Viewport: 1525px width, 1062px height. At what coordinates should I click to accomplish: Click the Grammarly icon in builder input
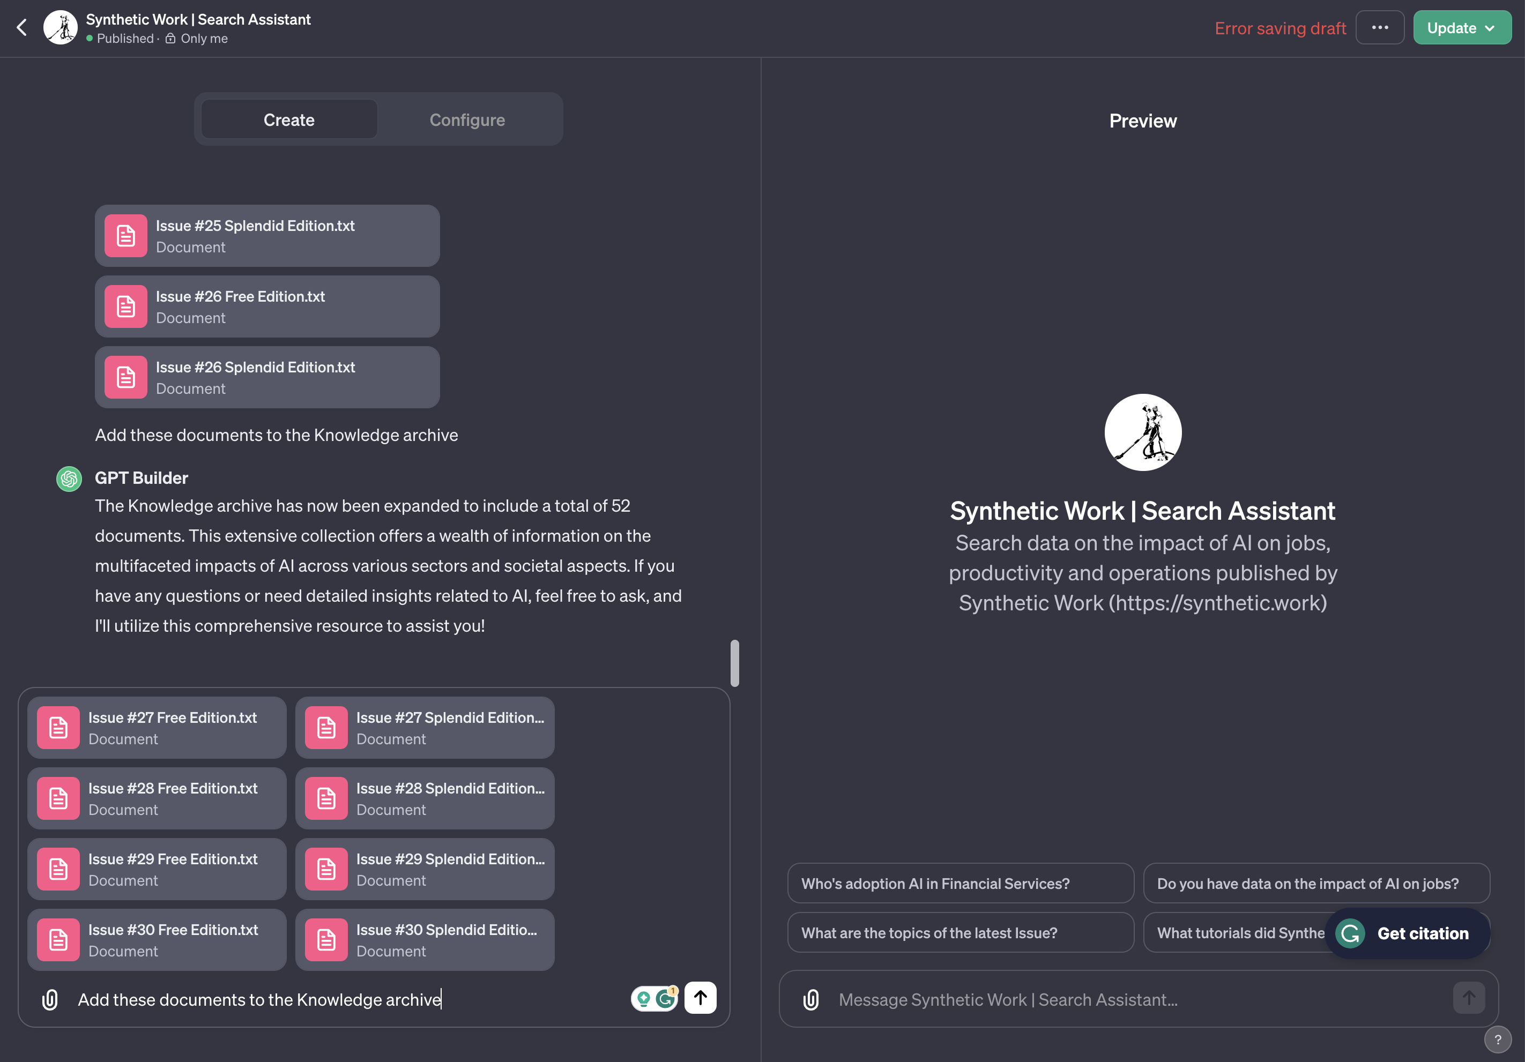tap(666, 998)
